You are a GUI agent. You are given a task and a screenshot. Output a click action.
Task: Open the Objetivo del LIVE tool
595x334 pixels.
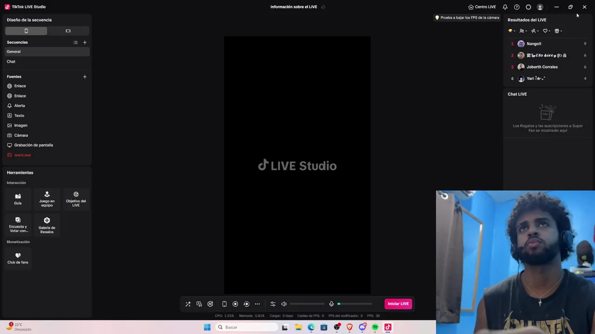click(76, 199)
